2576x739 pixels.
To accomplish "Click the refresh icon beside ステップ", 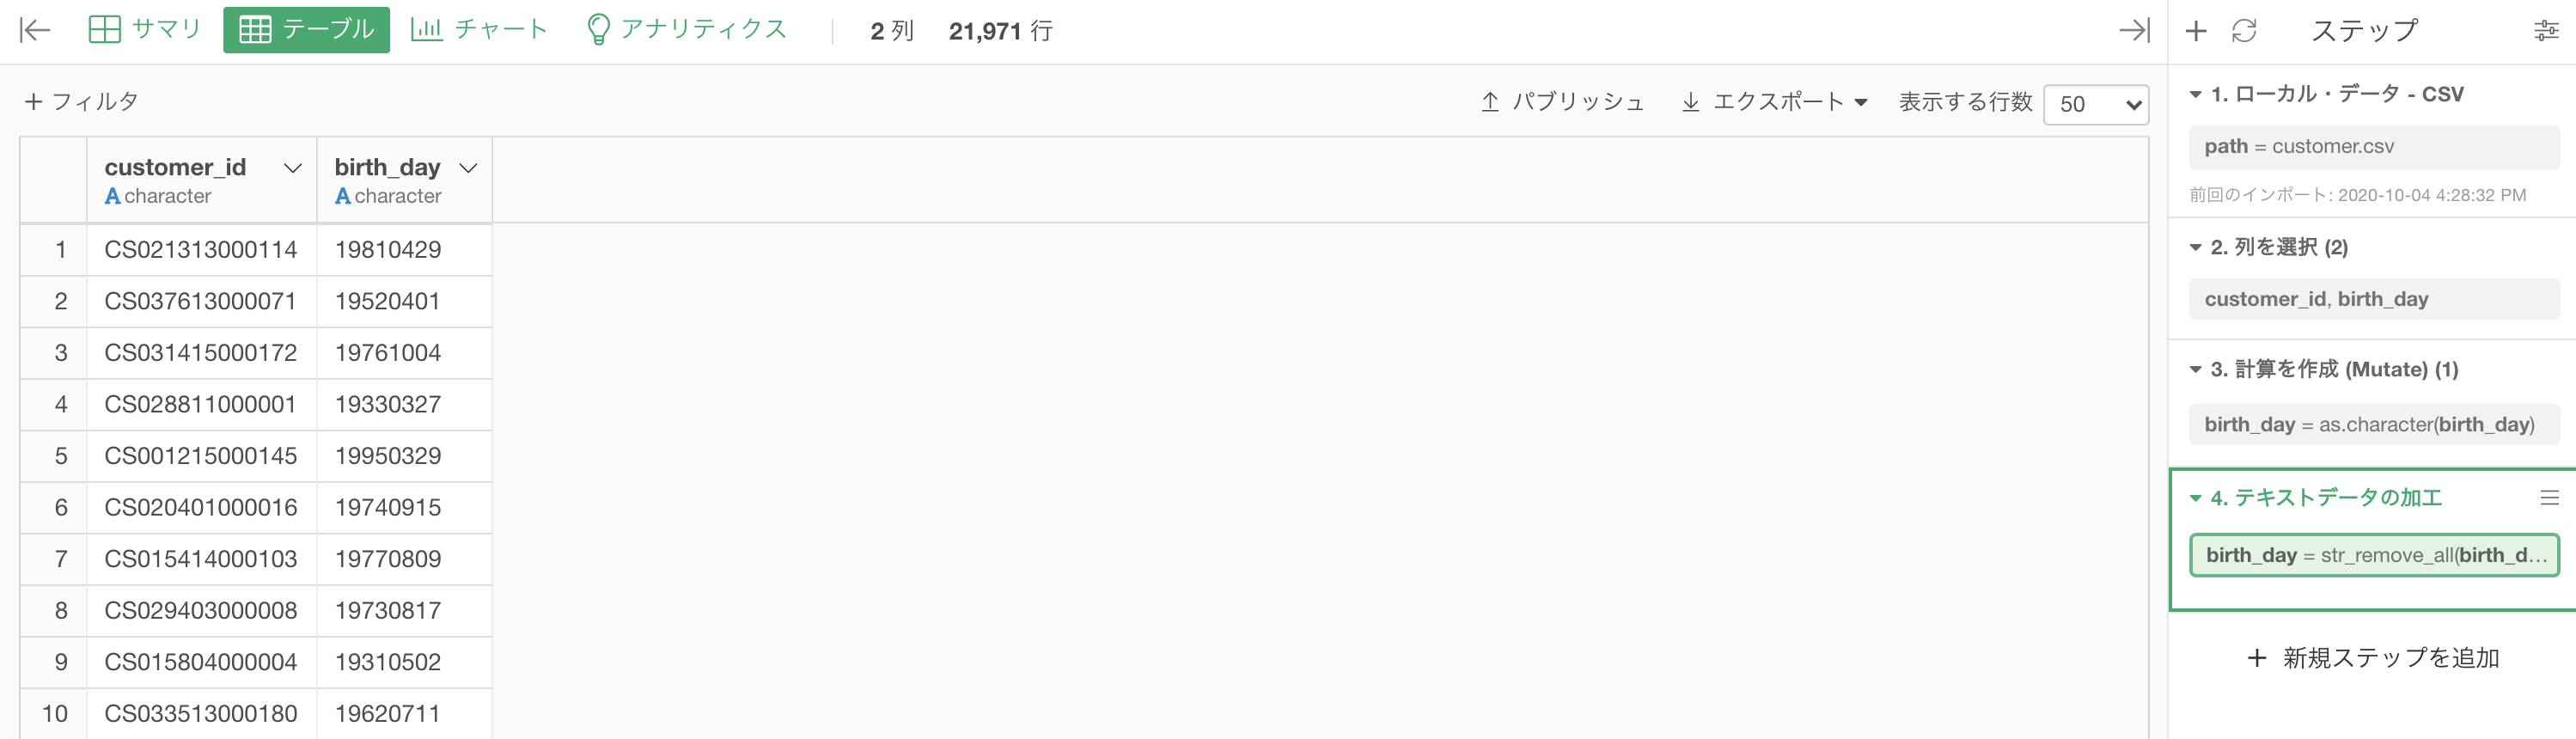I will coord(2244,31).
